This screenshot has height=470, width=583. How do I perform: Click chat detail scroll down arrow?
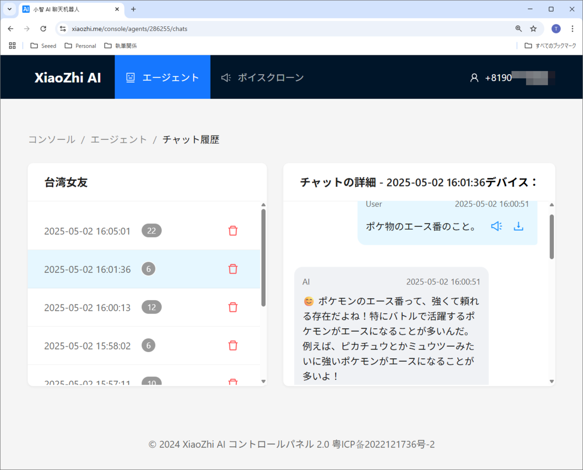pyautogui.click(x=552, y=381)
